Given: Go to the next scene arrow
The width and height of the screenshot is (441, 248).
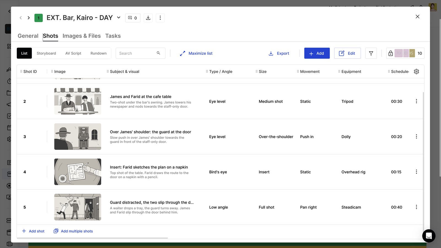Looking at the screenshot, I should coord(29,18).
